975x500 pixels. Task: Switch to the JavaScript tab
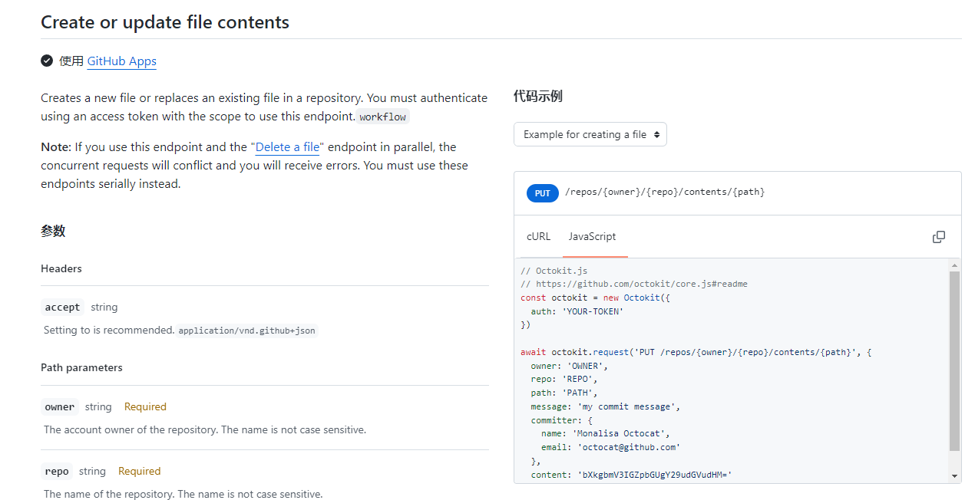(x=592, y=236)
